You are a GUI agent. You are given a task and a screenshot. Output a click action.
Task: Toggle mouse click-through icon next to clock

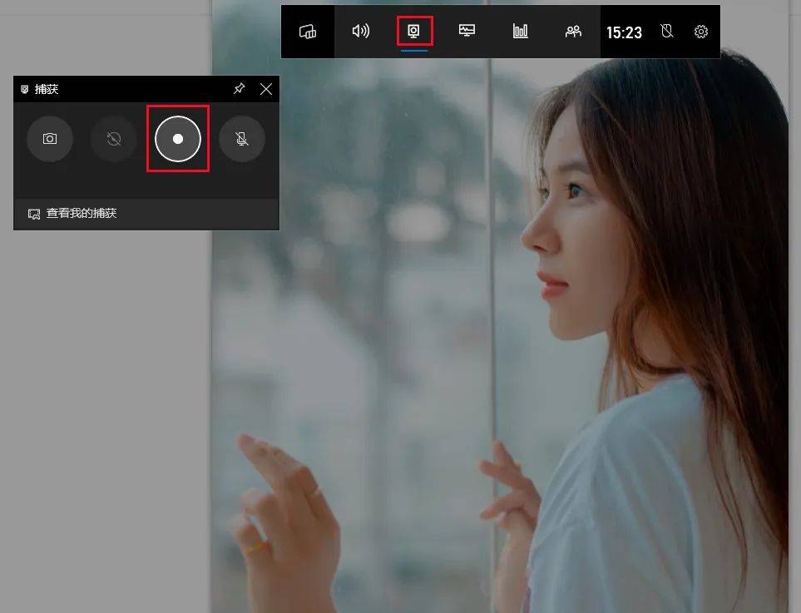coord(666,31)
